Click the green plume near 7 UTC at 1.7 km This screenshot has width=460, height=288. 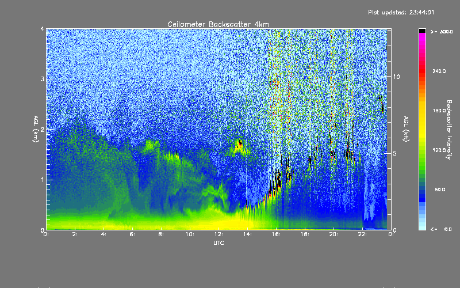pos(151,145)
